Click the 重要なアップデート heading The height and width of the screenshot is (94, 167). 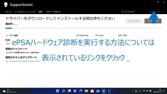tap(16, 49)
